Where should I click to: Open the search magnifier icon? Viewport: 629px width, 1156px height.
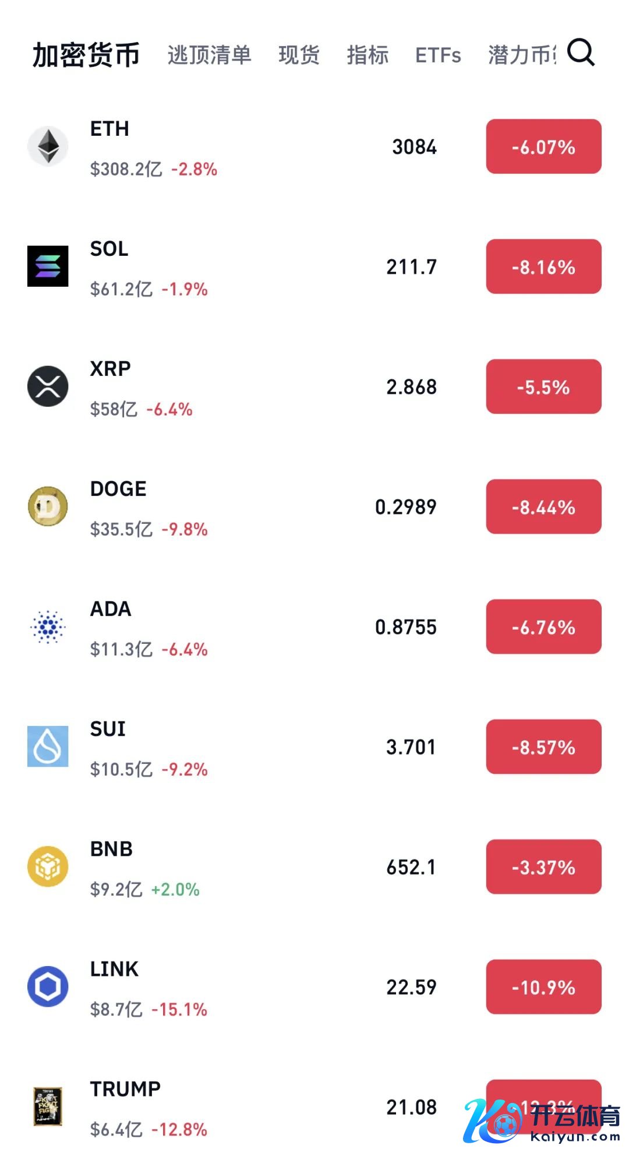[x=581, y=53]
